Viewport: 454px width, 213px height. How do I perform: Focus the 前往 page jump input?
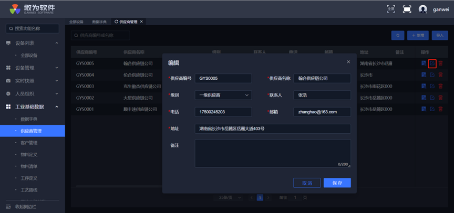coord(295,198)
